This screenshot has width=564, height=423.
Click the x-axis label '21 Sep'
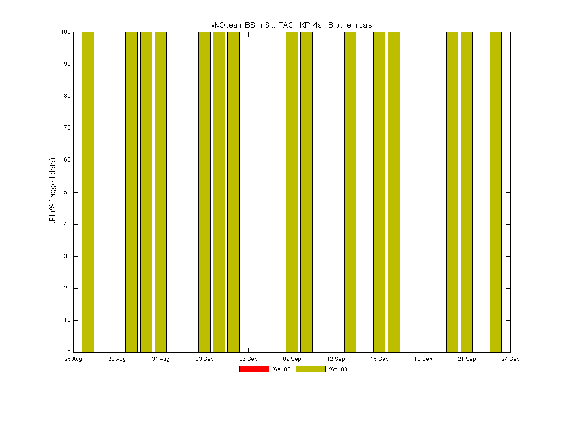[x=467, y=359]
